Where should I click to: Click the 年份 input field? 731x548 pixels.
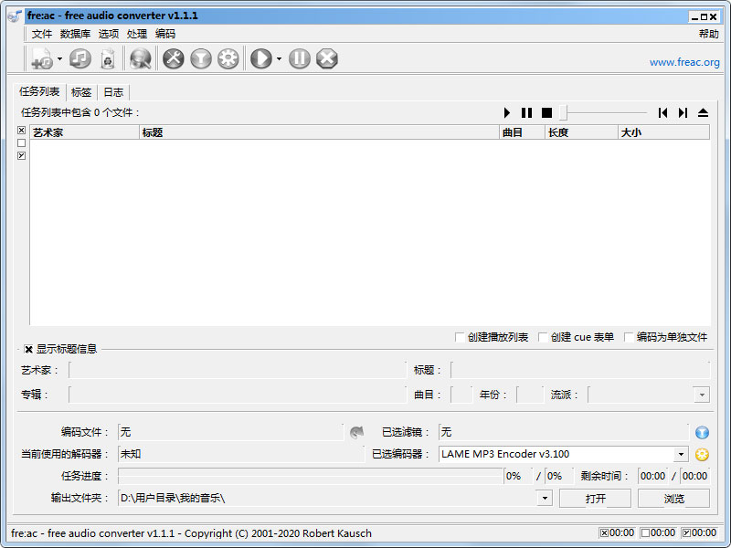click(530, 395)
